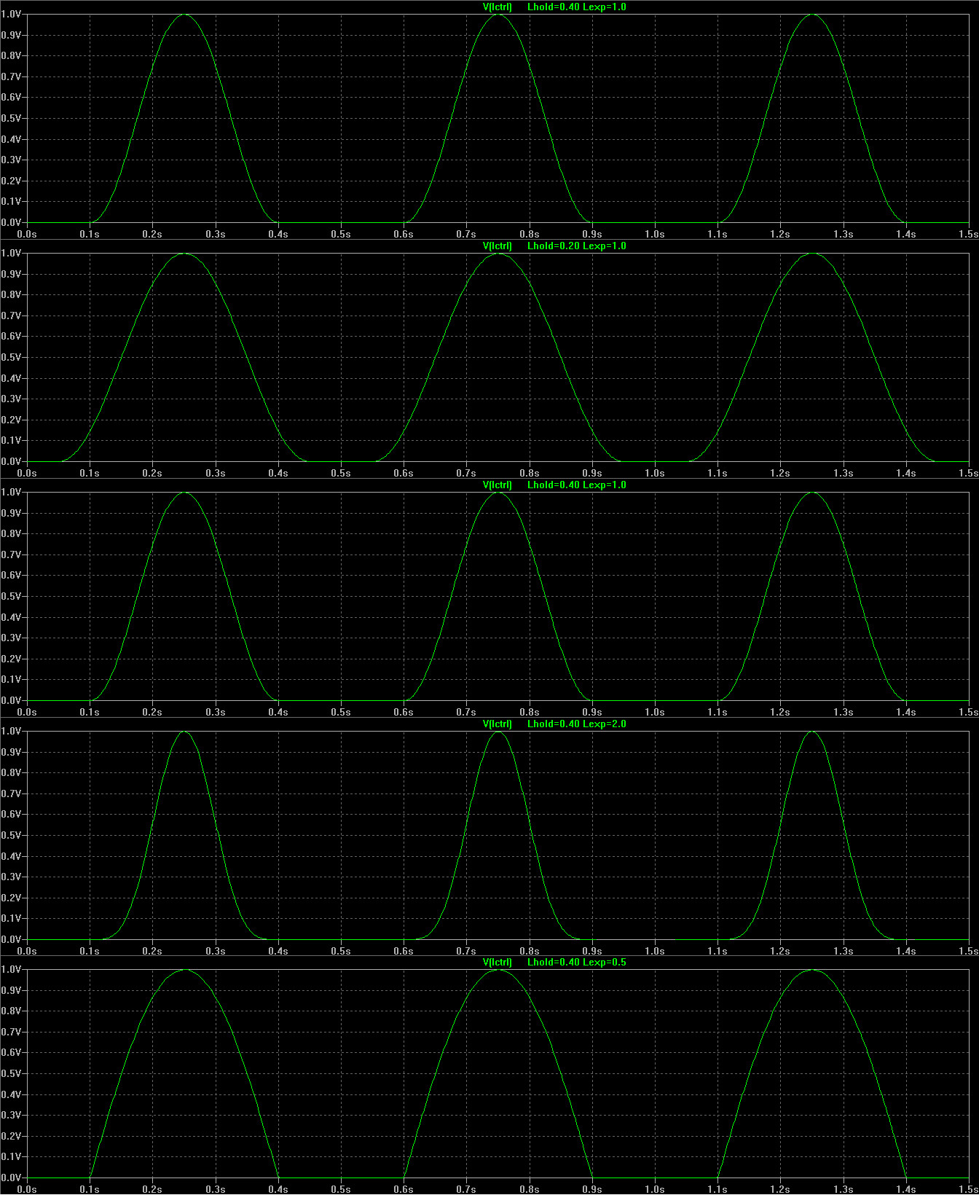Click the 0.5s time label under the Lexp=2.0 pane
979x1195 pixels.
(341, 951)
